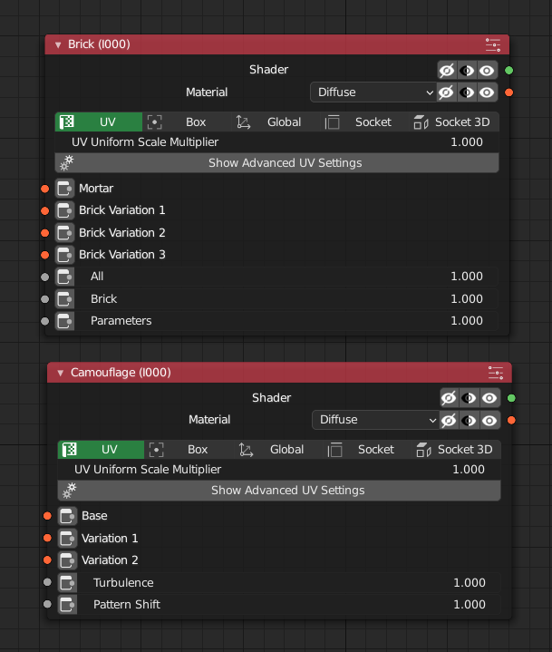Screen dimensions: 552x652
Task: Toggle hidden-eye icon on Camouflage Shader row
Action: pyautogui.click(x=450, y=398)
